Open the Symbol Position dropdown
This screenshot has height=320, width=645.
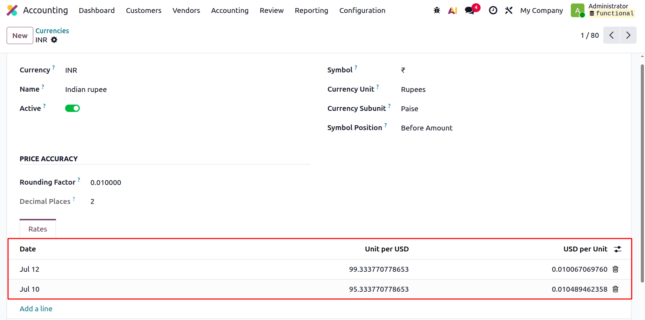click(427, 128)
